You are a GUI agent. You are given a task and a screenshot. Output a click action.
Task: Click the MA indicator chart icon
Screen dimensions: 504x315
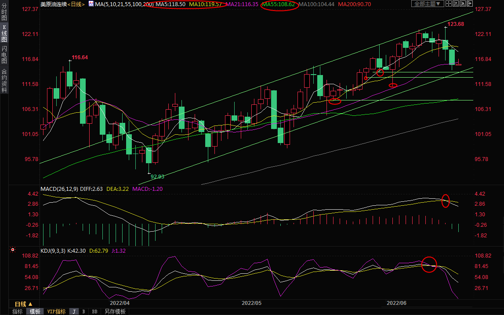click(x=91, y=4)
